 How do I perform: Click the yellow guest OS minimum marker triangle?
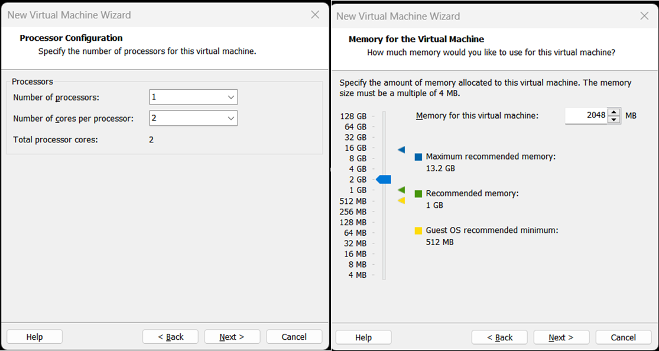click(x=401, y=200)
